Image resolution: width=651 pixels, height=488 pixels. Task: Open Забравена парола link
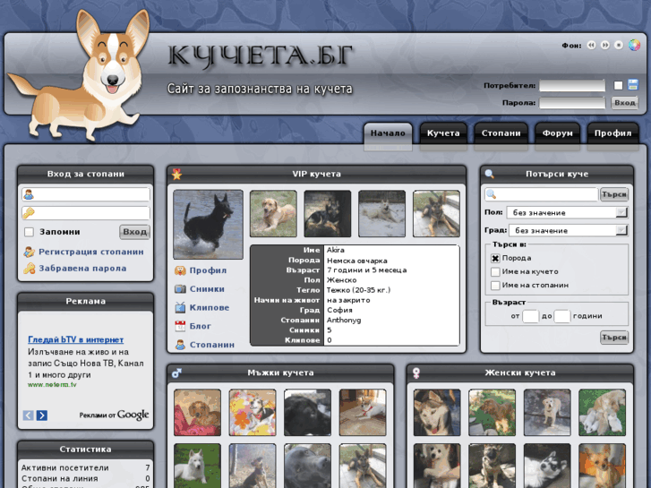pyautogui.click(x=82, y=269)
